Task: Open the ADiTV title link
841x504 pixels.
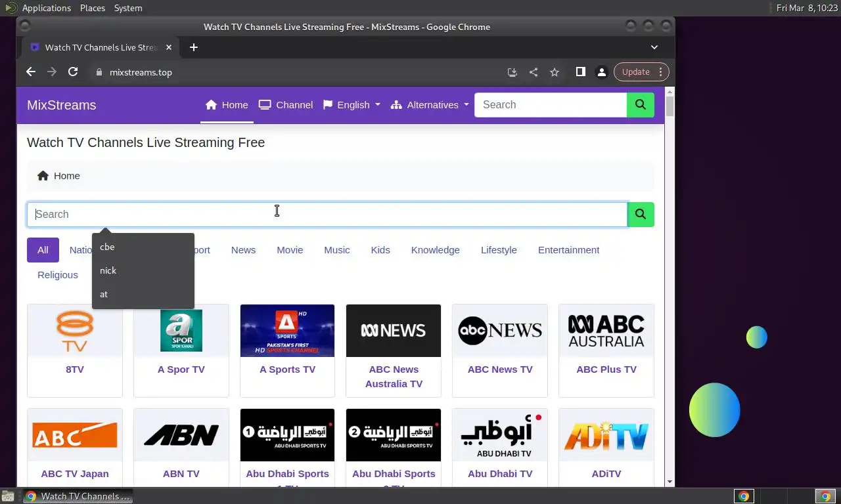Action: (606, 474)
